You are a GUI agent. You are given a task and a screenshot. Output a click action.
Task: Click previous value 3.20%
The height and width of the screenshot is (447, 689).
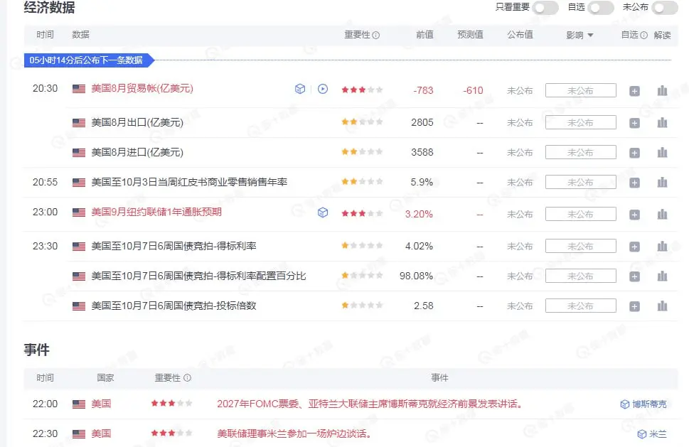click(x=419, y=215)
